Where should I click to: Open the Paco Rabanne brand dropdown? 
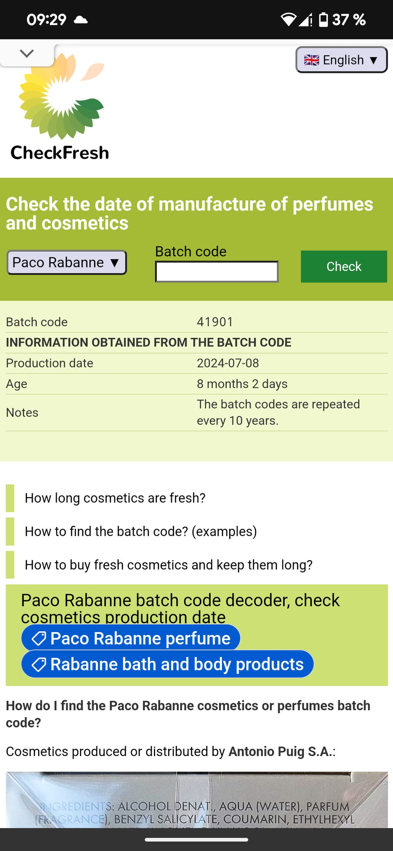click(x=67, y=262)
